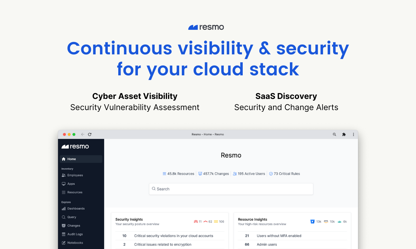Click the search magnifier inside the search box
The height and width of the screenshot is (249, 416).
154,189
